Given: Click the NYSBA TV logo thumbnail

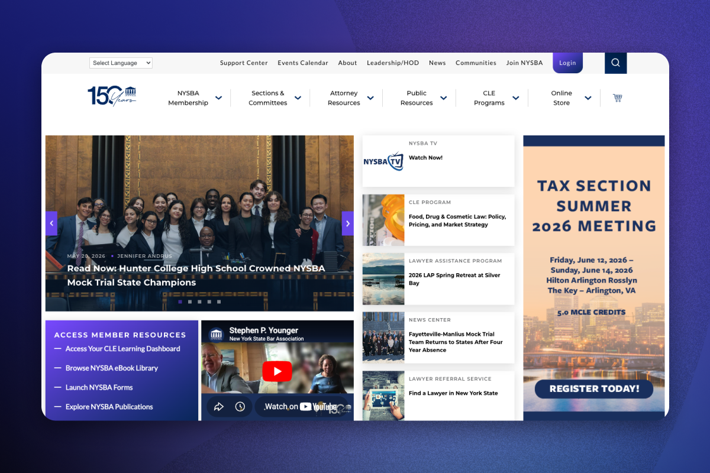Looking at the screenshot, I should [383, 161].
